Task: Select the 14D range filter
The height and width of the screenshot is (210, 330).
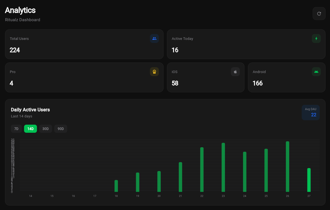Action: tap(30, 129)
